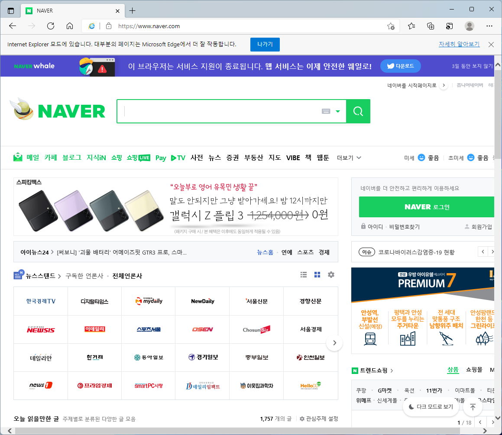Screen dimensions: 502x435
Task: Select the 쇼핑몰 tab
Action: pyautogui.click(x=474, y=370)
